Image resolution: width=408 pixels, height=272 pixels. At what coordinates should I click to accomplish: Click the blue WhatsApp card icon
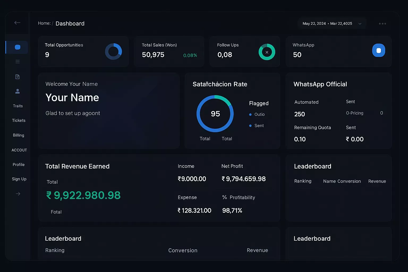pos(379,50)
